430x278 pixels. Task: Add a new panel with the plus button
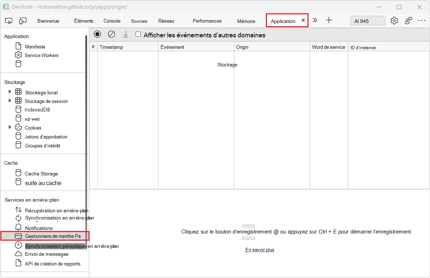click(329, 20)
